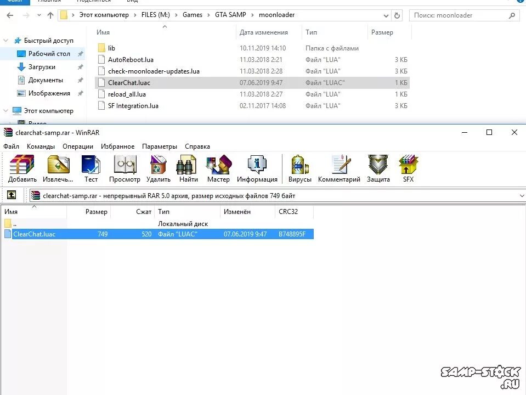Run the Тест (Test) archive tool
Viewport: 526px width, 395px height.
(91, 168)
